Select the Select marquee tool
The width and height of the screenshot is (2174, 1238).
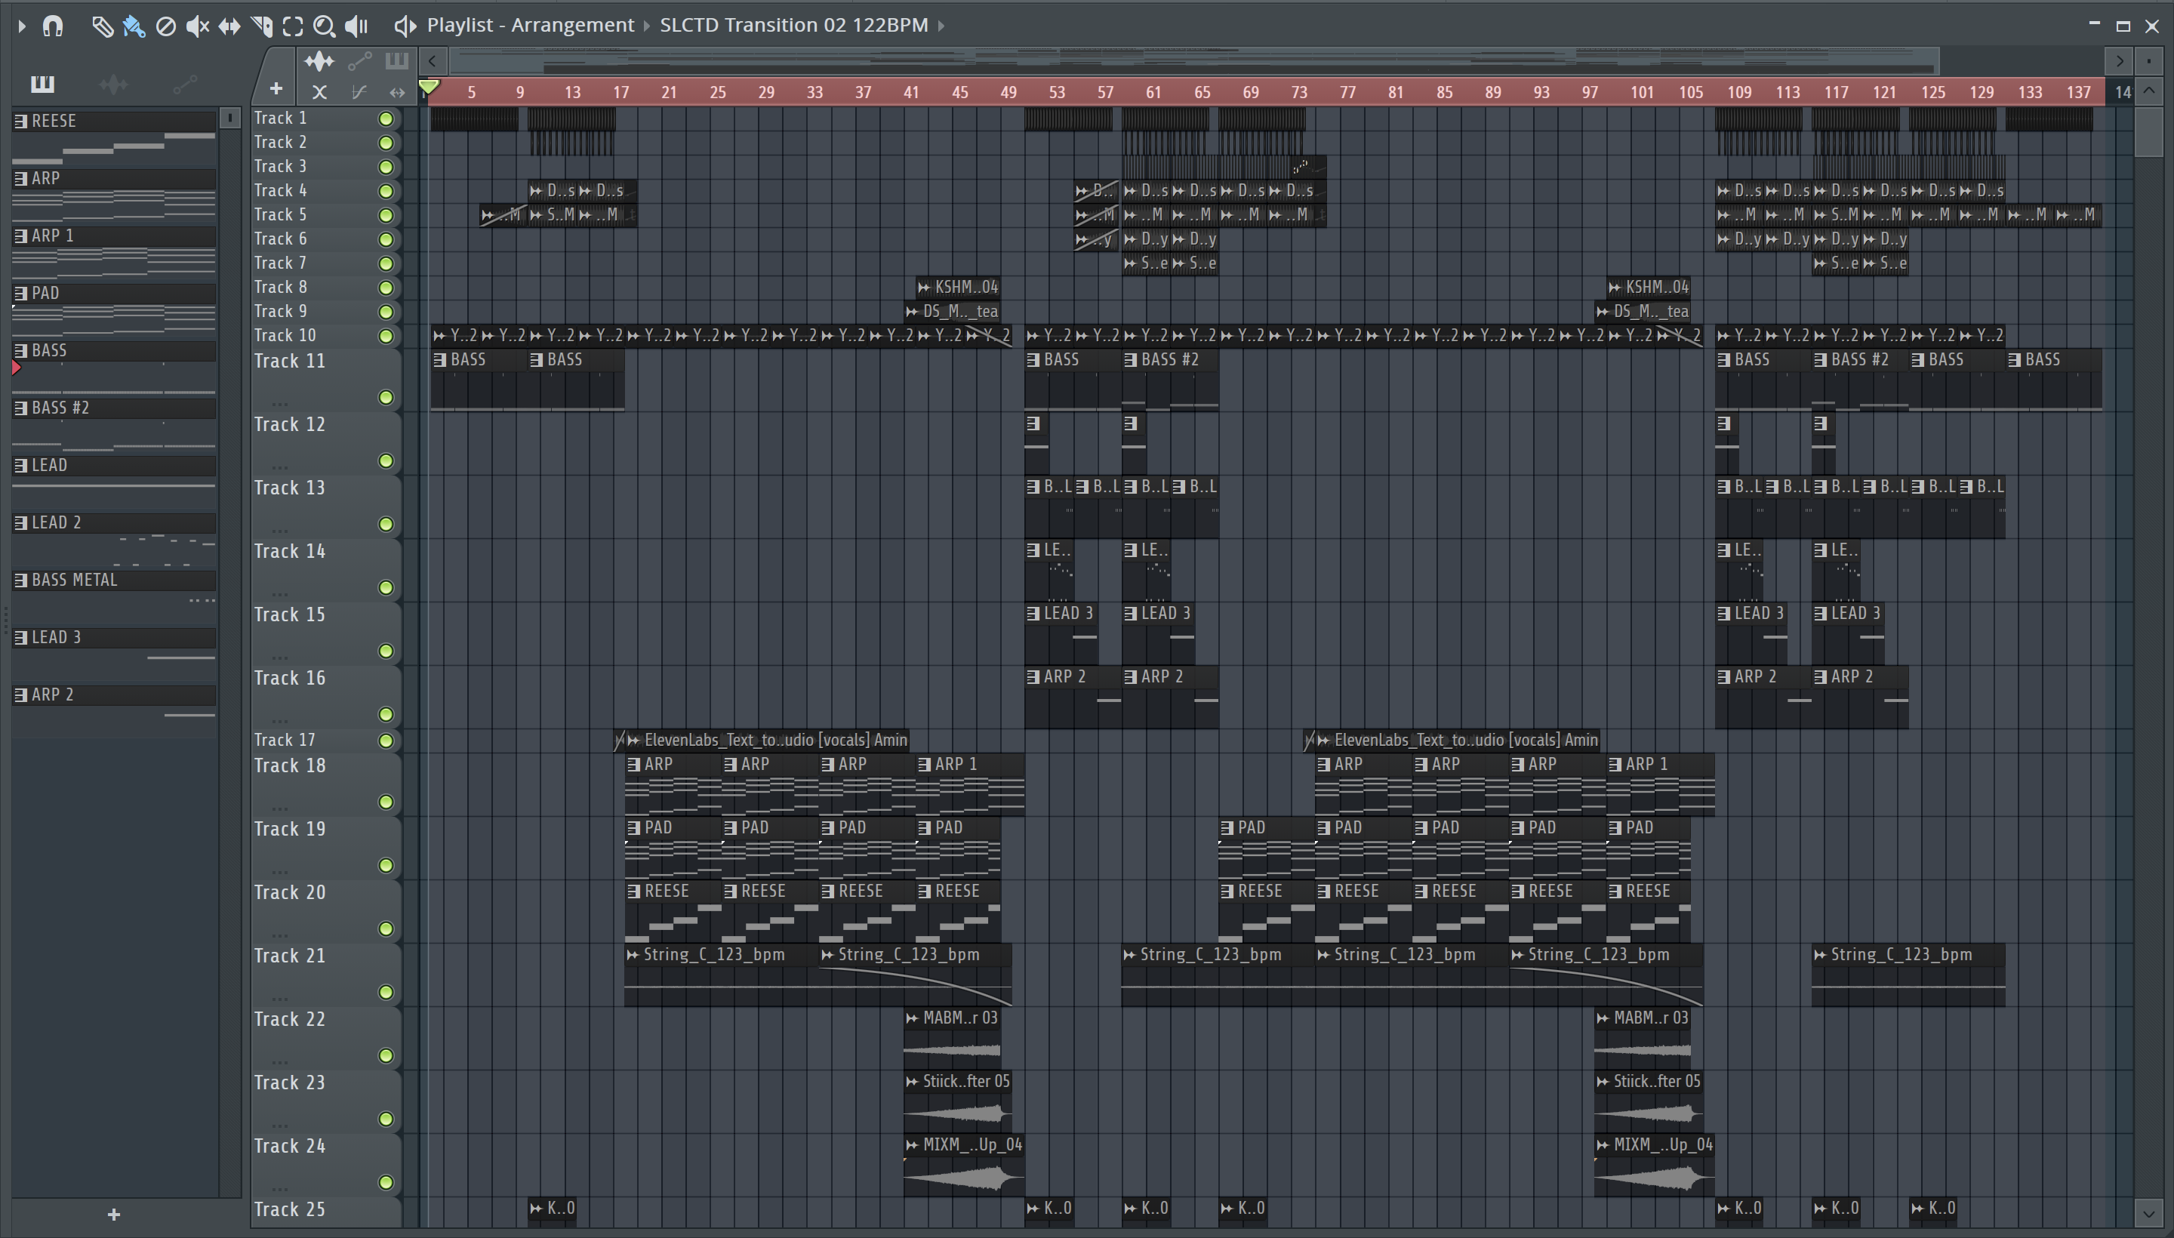click(x=292, y=26)
